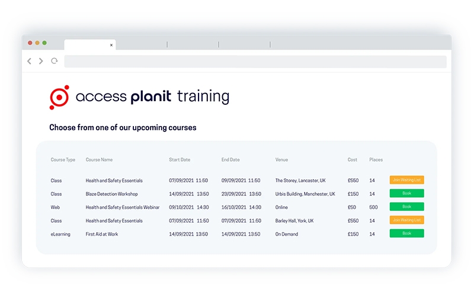Click 'Barley Hall, York, UK' venue
Screen dimensions: 474x296
[294, 221]
